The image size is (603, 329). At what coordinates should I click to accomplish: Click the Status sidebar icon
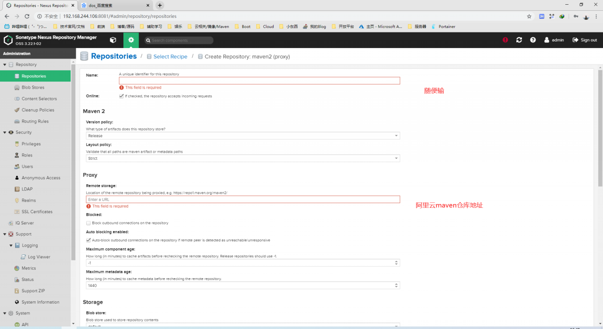[x=17, y=280]
